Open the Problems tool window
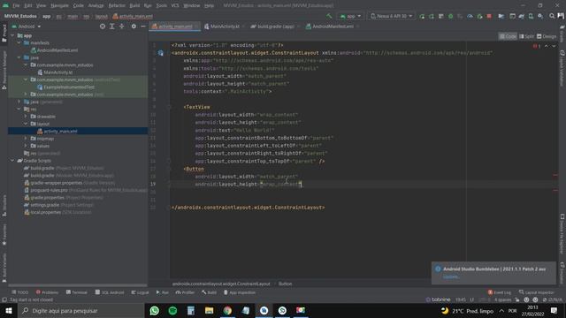 [47, 292]
